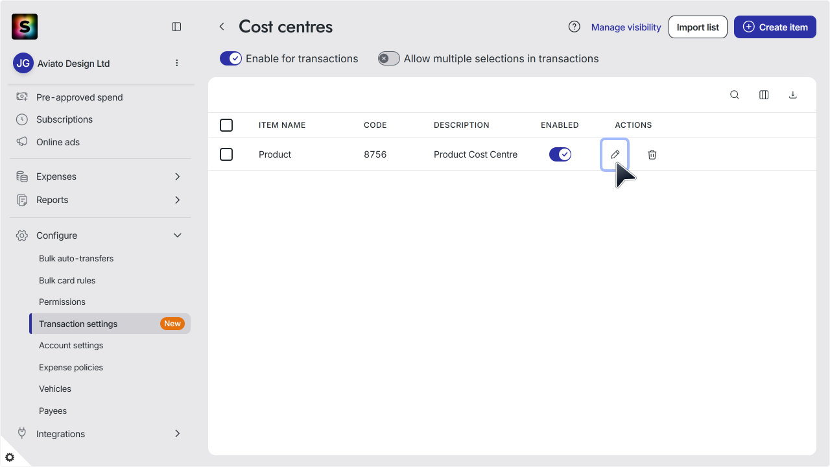This screenshot has height=467, width=830.
Task: Click the Create item button
Action: click(775, 27)
